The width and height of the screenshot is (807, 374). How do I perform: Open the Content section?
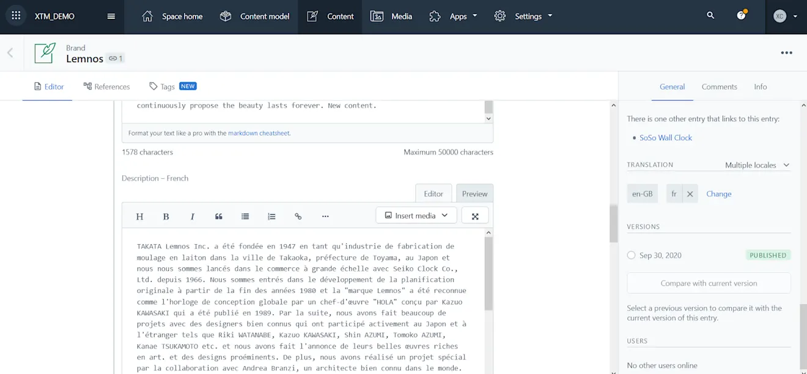tap(330, 16)
